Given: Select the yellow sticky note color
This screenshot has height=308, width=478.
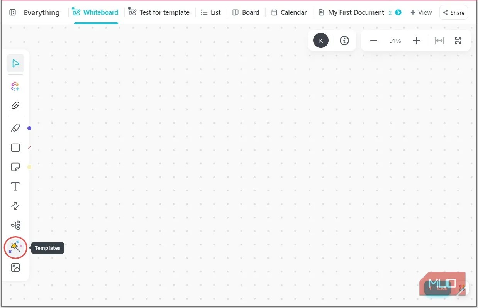Looking at the screenshot, I should click(x=29, y=167).
